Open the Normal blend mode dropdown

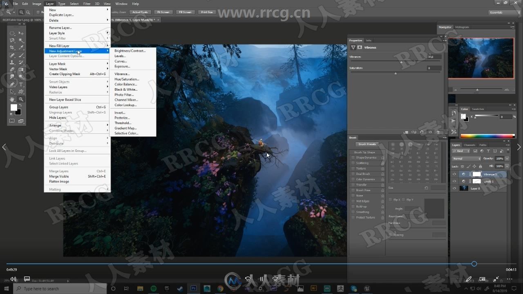(467, 158)
